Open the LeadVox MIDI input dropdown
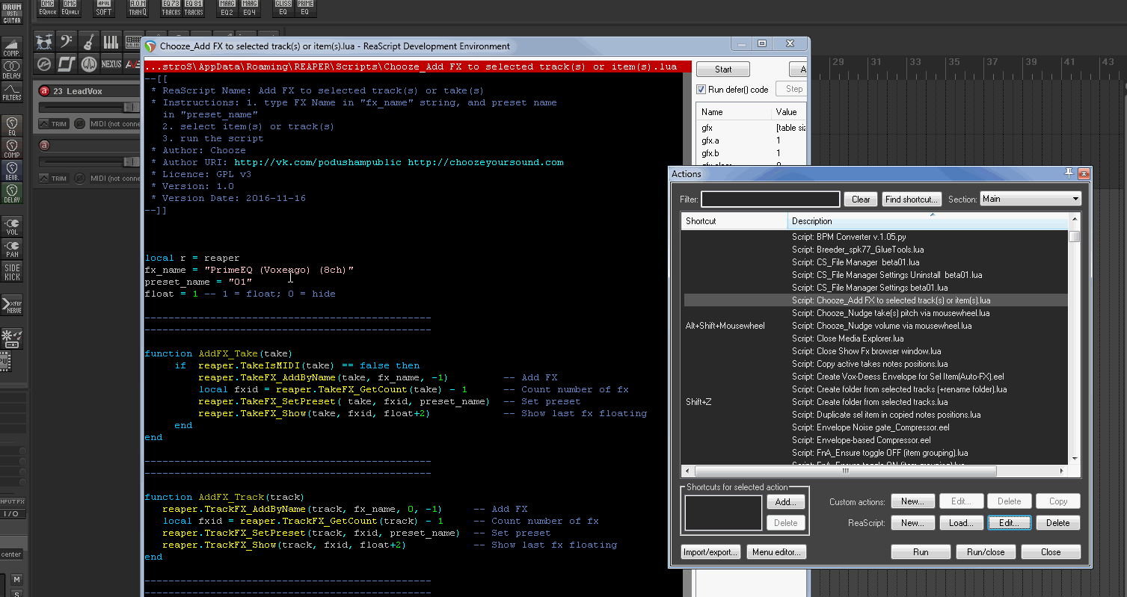 [114, 124]
